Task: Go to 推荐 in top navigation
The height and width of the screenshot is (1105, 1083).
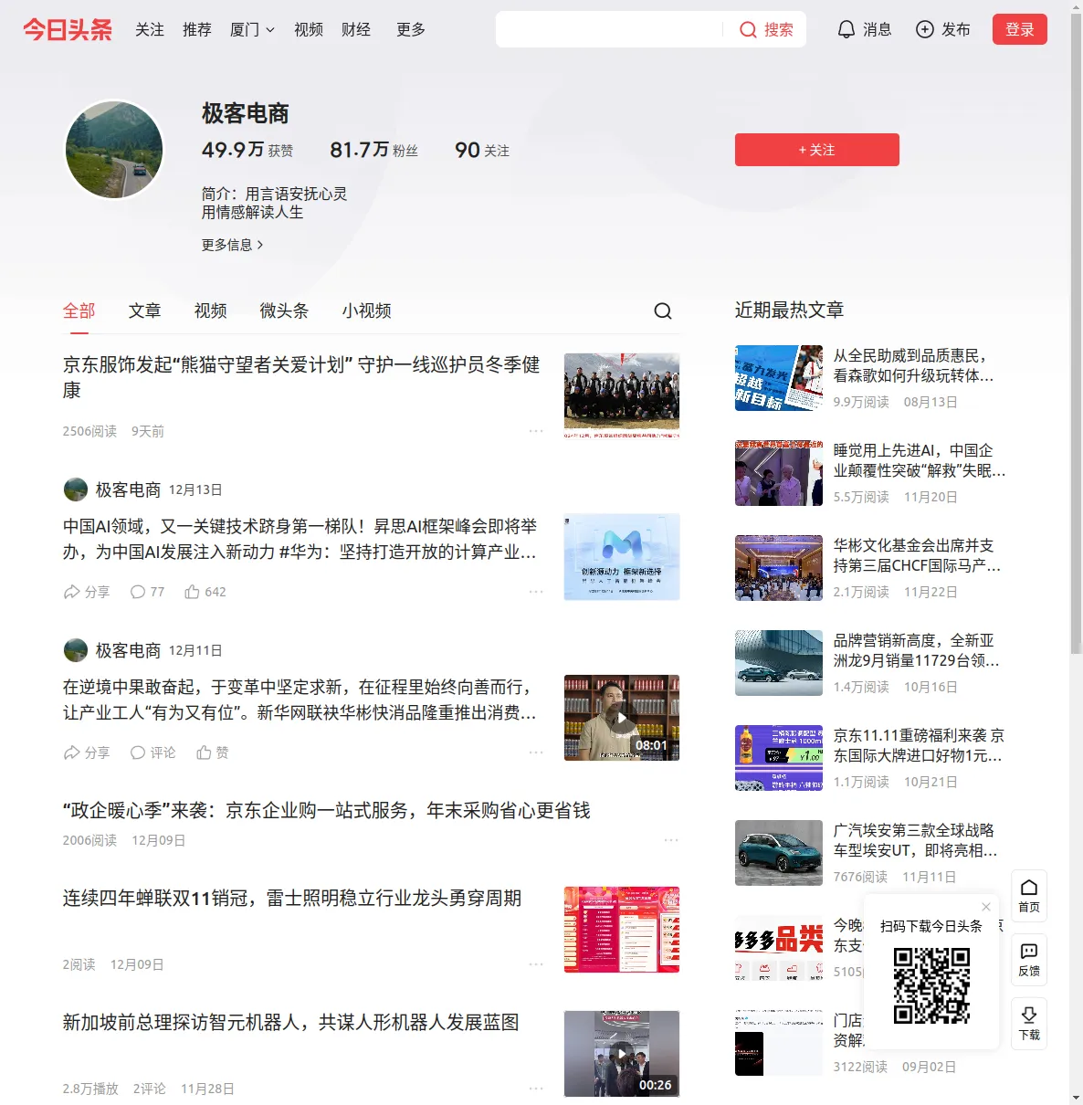Action: click(x=197, y=29)
